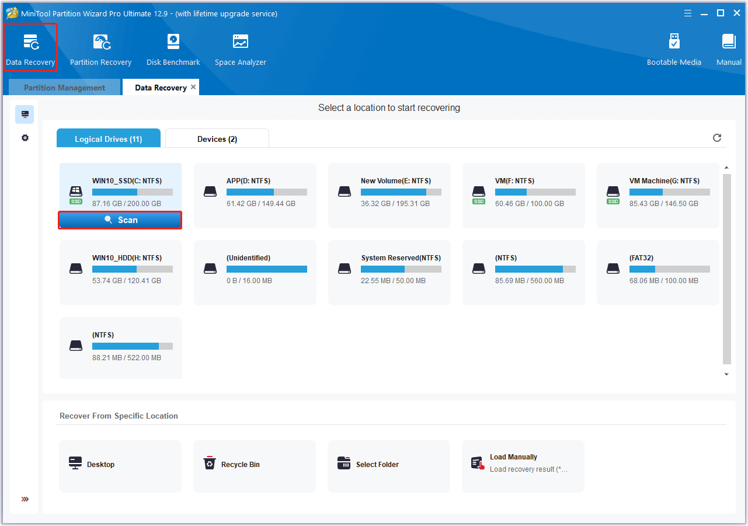Image resolution: width=748 pixels, height=526 pixels.
Task: Close the Data Recovery tab
Action: click(193, 87)
